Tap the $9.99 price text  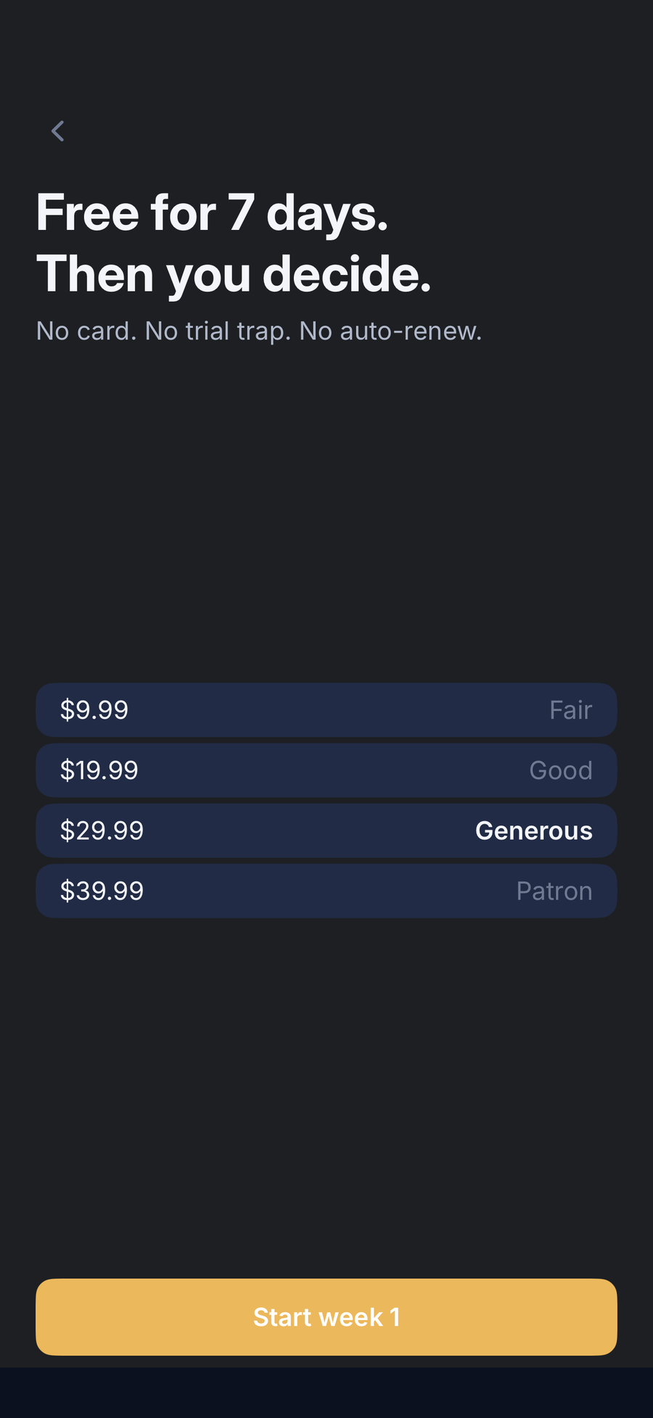pos(94,710)
